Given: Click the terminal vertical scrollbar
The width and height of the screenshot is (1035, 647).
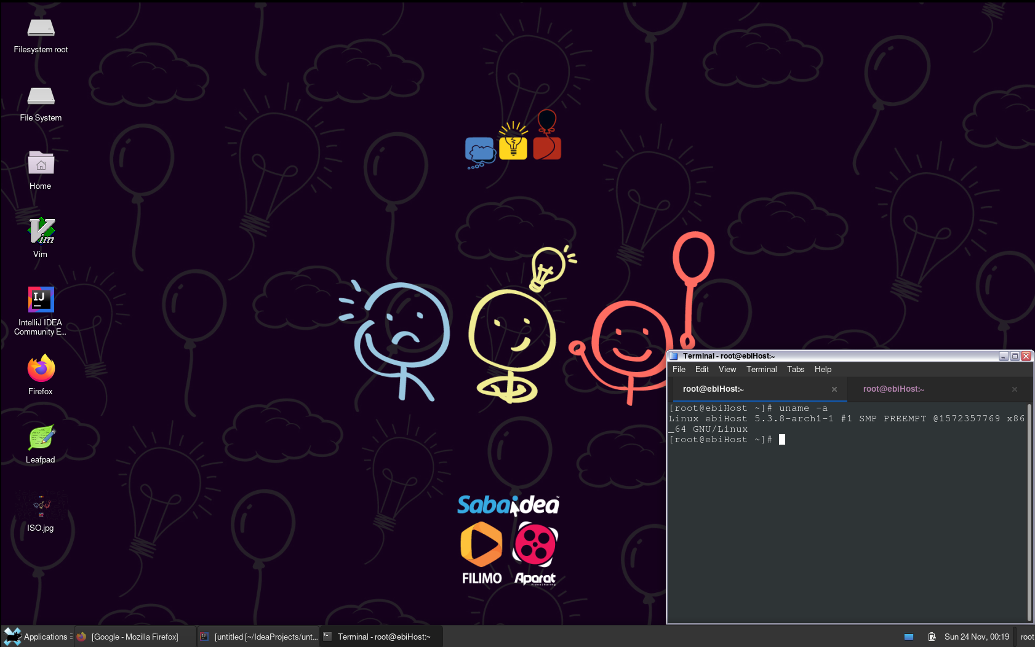Looking at the screenshot, I should [x=1029, y=512].
